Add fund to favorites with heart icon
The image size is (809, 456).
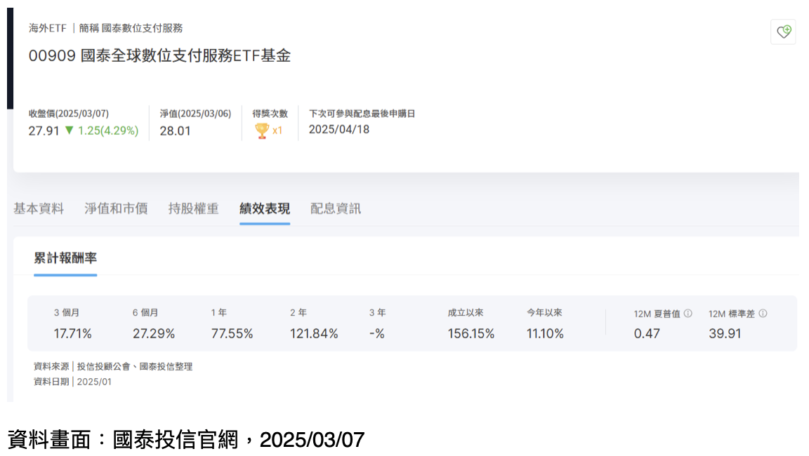[784, 32]
